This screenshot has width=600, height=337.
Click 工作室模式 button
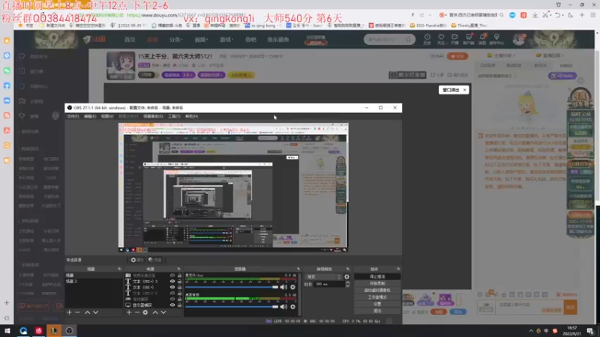tap(377, 297)
